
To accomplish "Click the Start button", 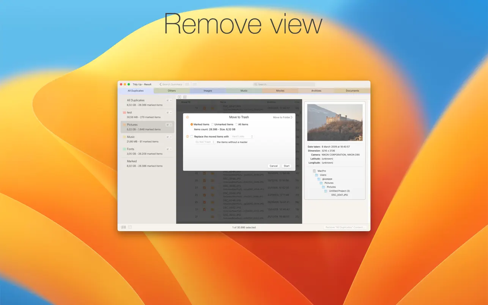I will [287, 166].
